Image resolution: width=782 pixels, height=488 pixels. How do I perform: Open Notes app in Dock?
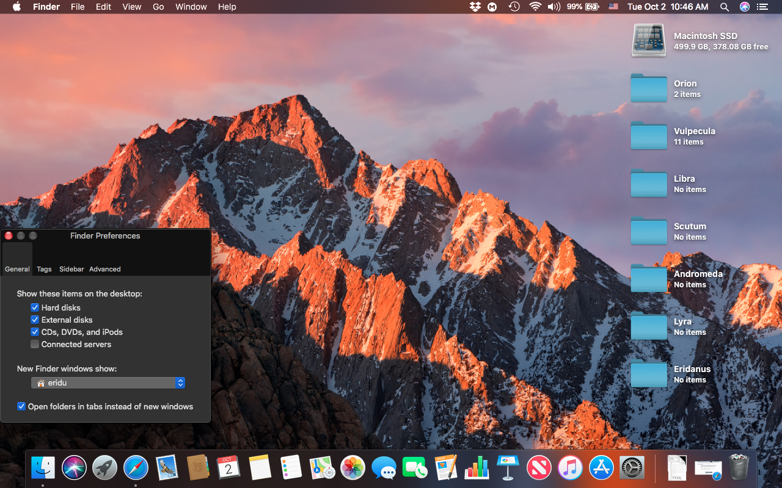(x=260, y=468)
